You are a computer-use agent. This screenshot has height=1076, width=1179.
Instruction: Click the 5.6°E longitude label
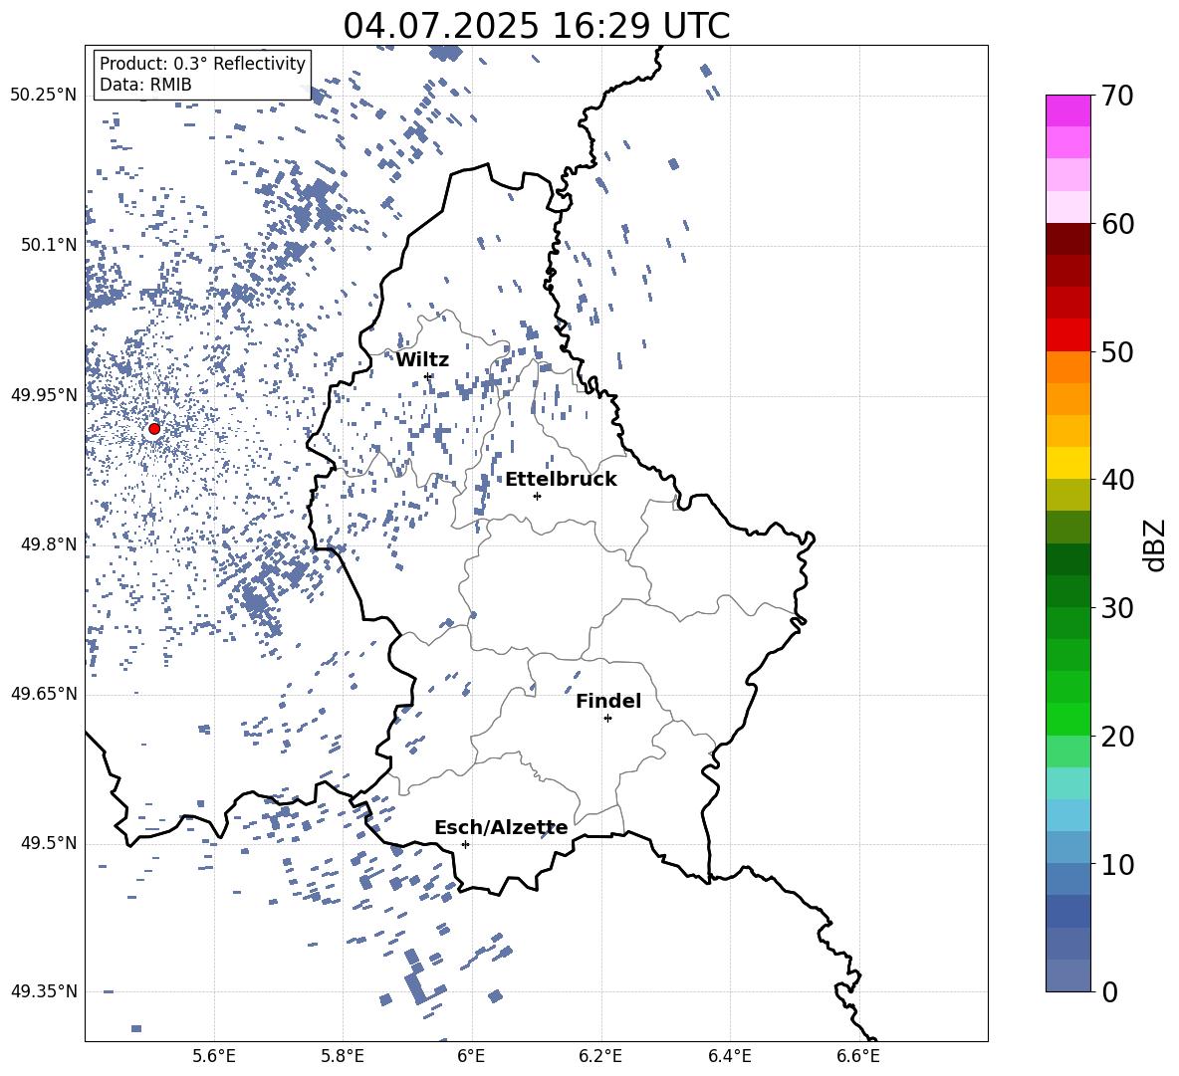coord(213,1056)
